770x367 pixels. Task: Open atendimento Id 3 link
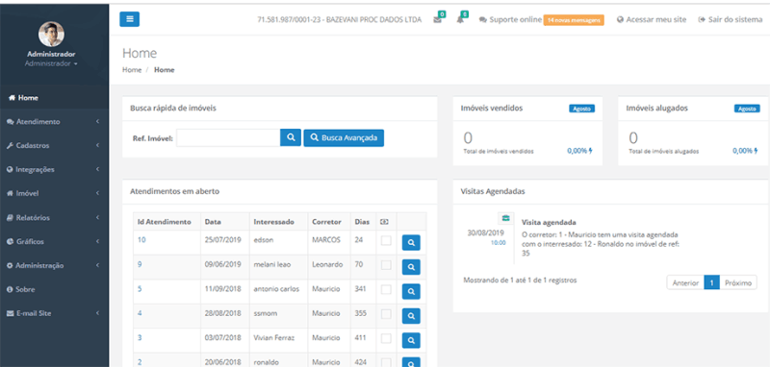coord(140,338)
